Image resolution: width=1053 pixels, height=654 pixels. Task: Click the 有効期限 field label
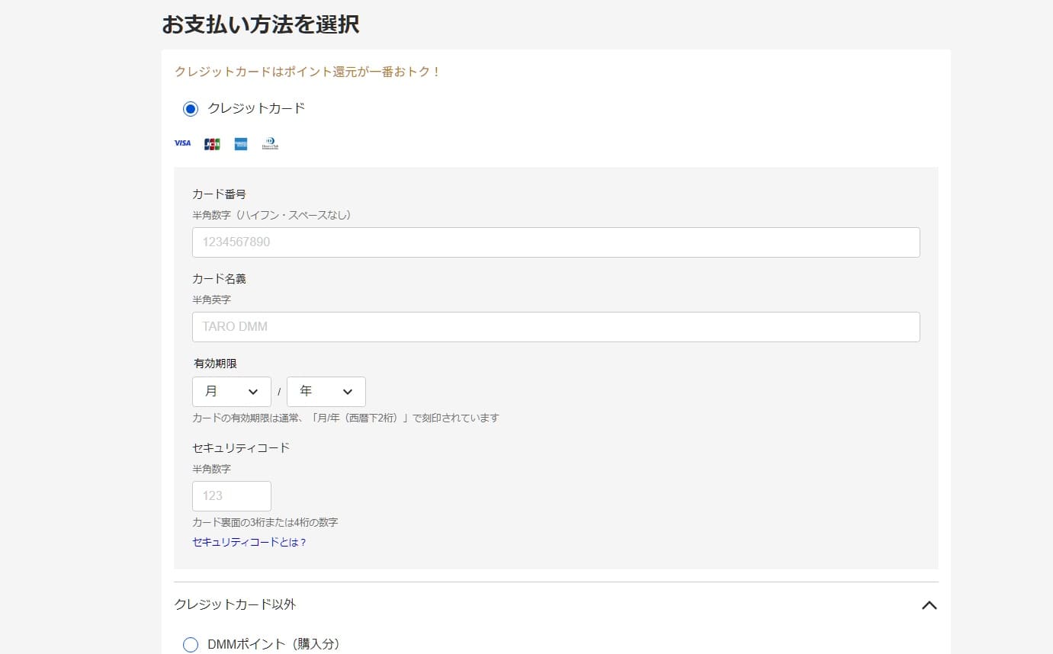pos(215,364)
